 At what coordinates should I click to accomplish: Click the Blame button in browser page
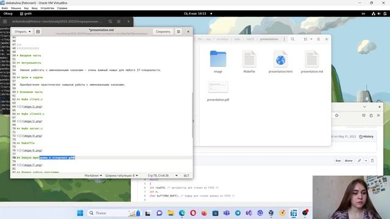349,161
